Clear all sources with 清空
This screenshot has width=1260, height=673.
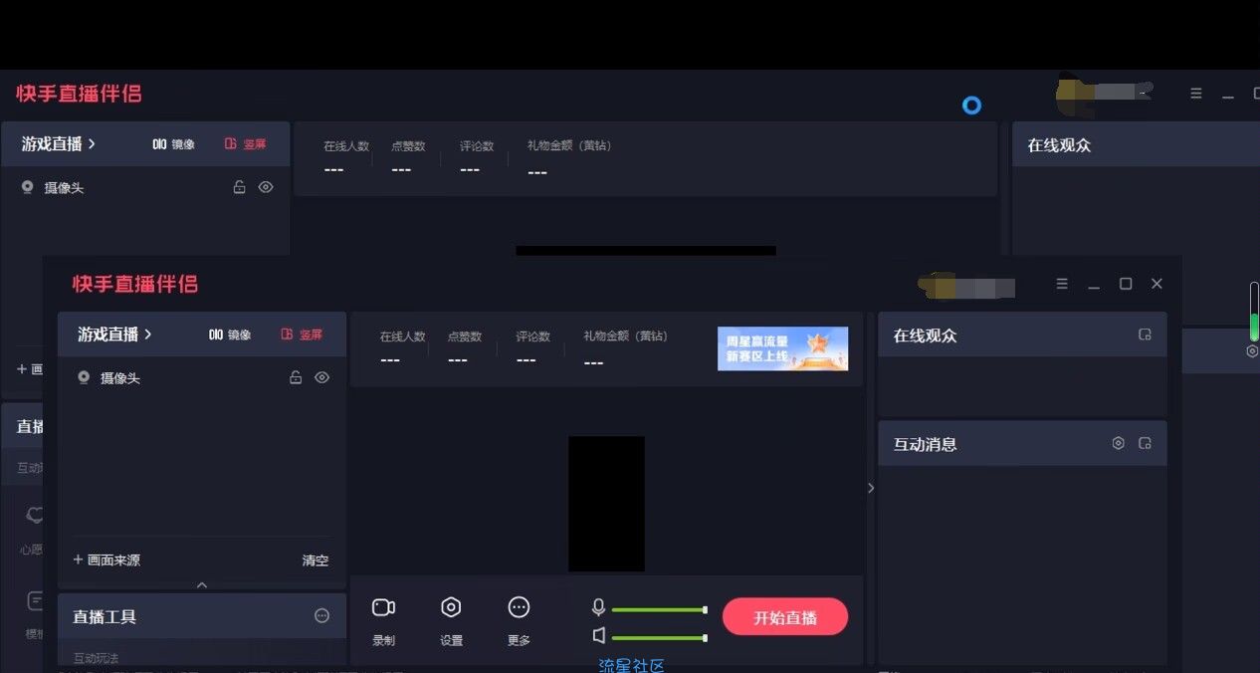tap(315, 561)
